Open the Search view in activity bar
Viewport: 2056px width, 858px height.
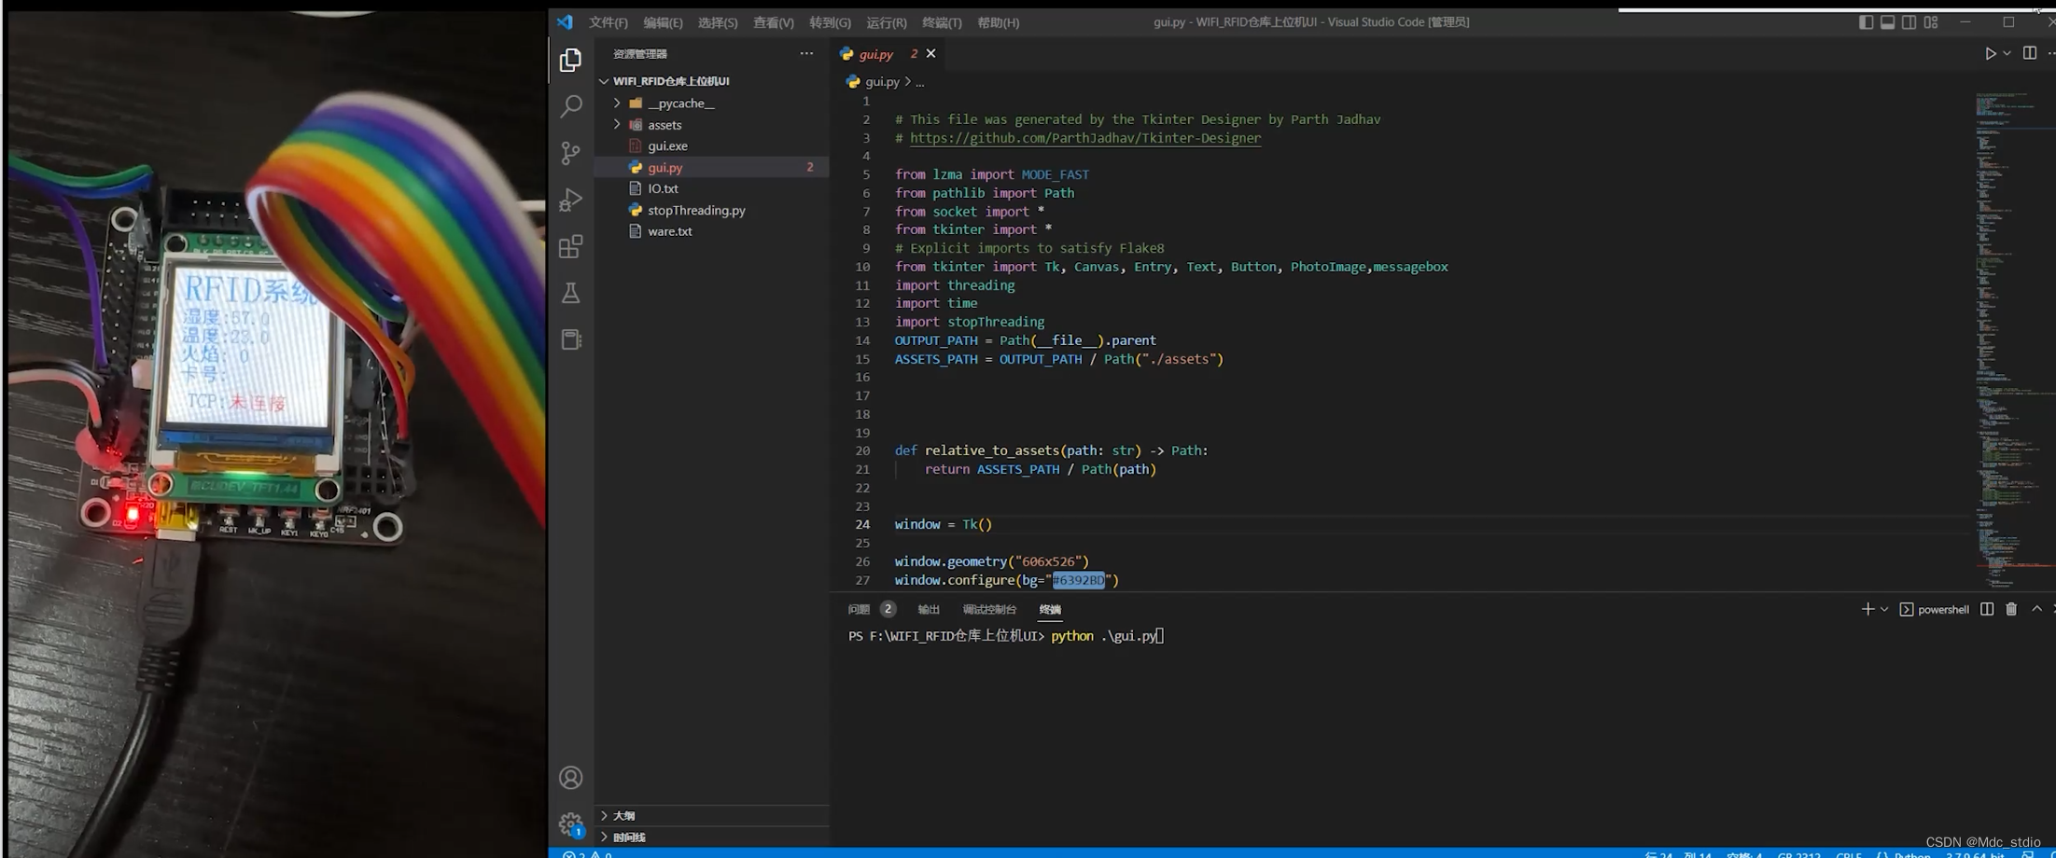[570, 106]
